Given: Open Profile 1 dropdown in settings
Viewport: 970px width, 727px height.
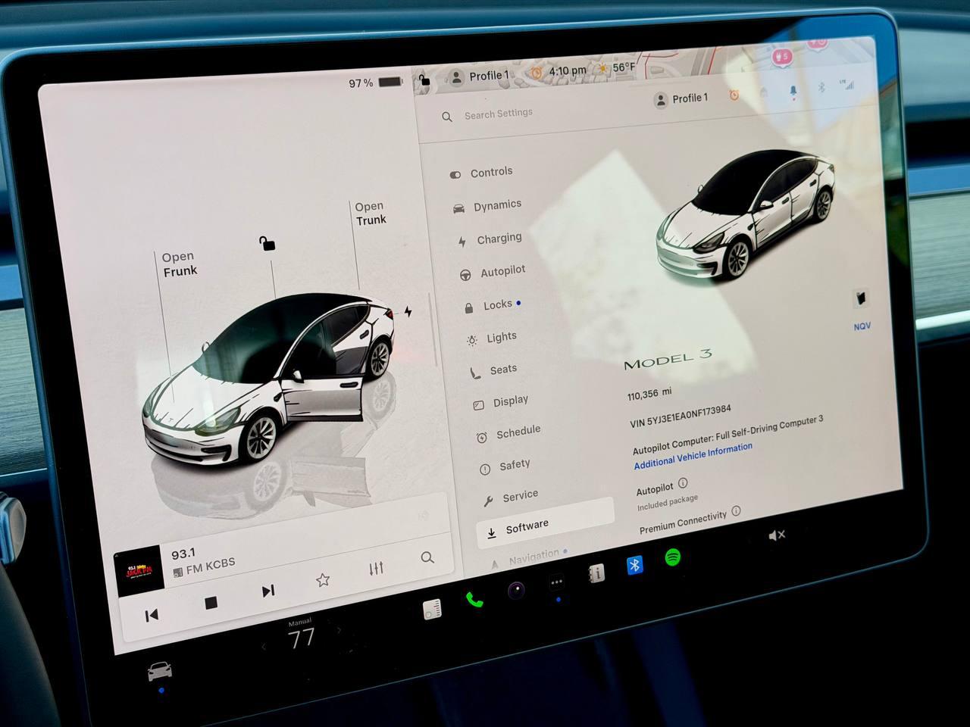Looking at the screenshot, I should click(681, 98).
